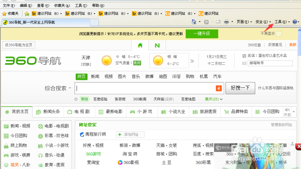
Task: Click the 换肤 skin link
Action: (x=293, y=45)
